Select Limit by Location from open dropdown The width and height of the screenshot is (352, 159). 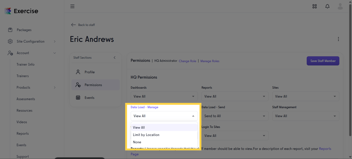point(146,135)
